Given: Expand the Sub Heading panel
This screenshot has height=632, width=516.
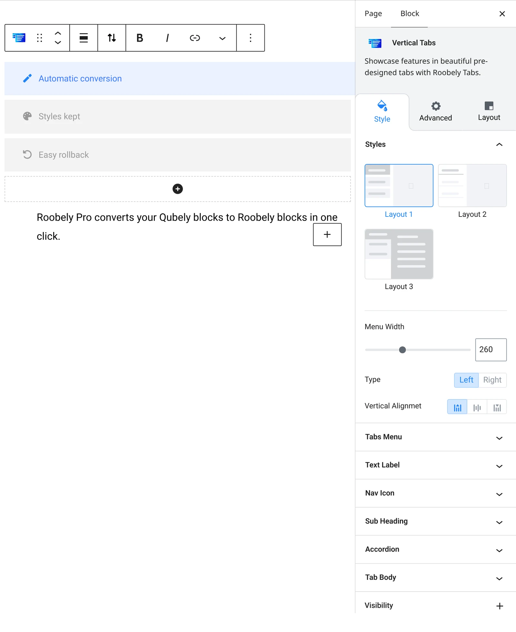Looking at the screenshot, I should (436, 521).
